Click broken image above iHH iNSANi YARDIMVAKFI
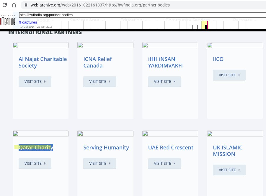The image size is (266, 196). 170,45
